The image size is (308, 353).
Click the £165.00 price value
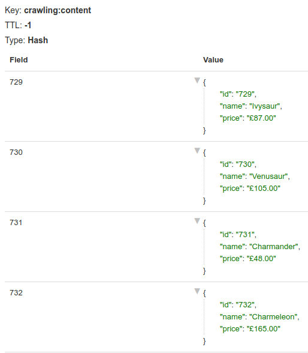(x=264, y=329)
